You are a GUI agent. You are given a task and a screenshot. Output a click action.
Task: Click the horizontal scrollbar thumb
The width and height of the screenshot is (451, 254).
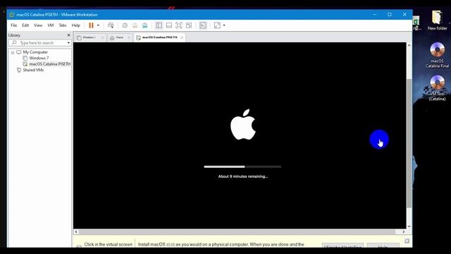pos(237,232)
